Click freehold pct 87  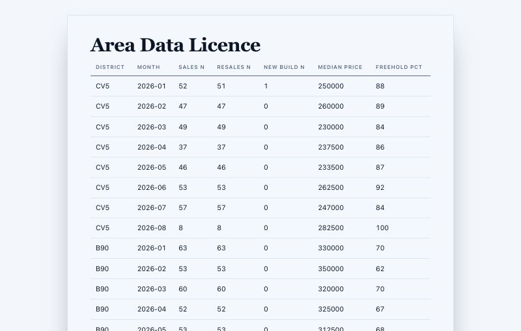coord(380,168)
